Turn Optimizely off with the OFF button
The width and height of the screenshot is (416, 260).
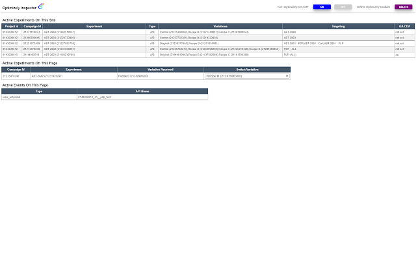click(343, 7)
